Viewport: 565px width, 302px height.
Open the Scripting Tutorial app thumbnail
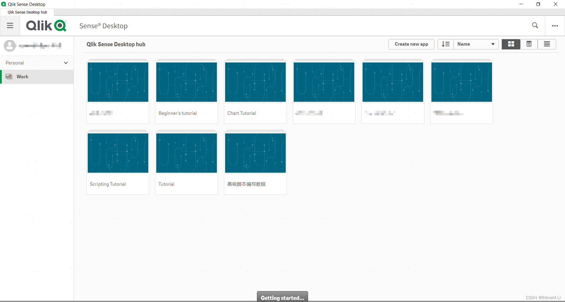[x=118, y=153]
